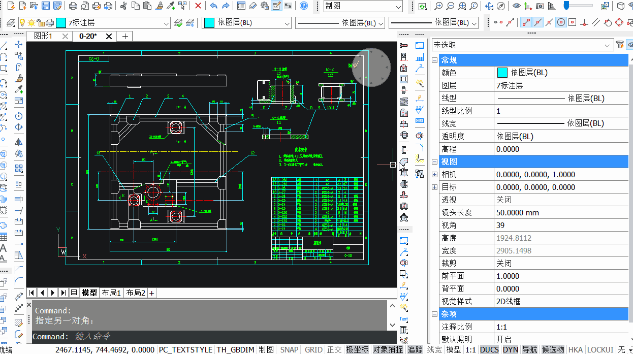
Task: Switch to the 布局1 layout tab
Action: [x=112, y=293]
